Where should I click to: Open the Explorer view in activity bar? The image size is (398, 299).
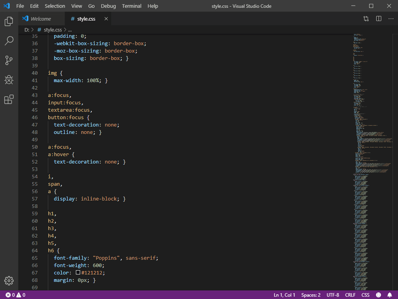pyautogui.click(x=9, y=21)
